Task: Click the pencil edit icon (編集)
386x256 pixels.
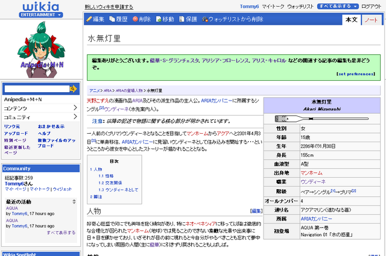Action: 89,19
